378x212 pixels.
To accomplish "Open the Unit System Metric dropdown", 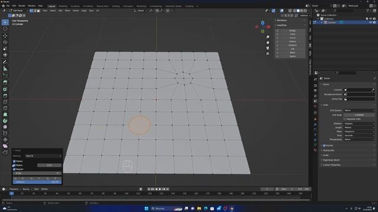I will [359, 111].
